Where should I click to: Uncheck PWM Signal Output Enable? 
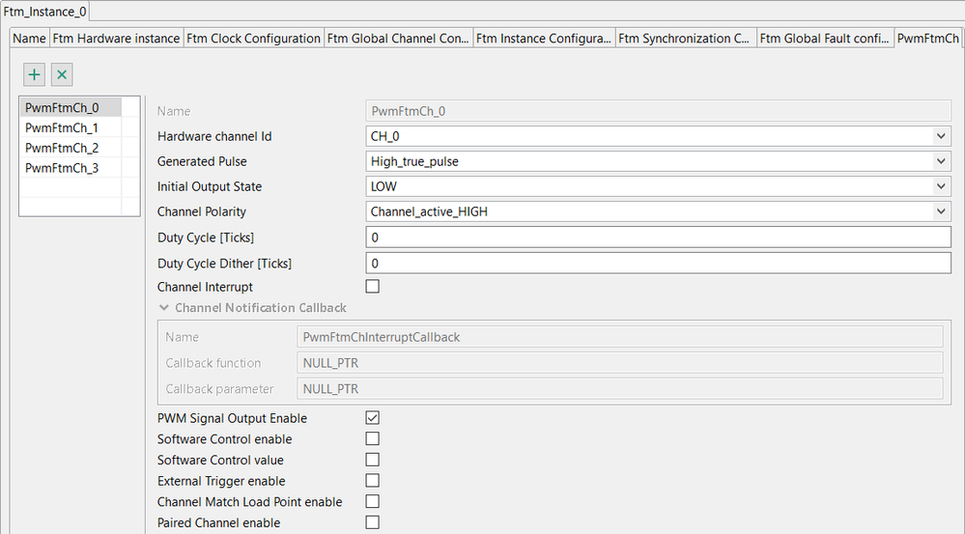coord(373,418)
